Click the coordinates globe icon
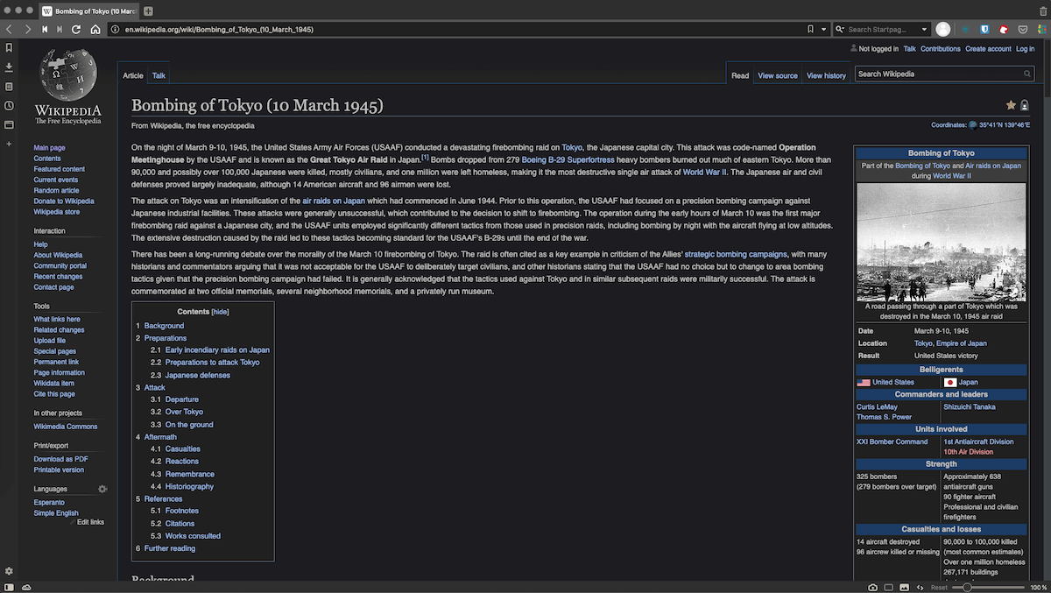 point(972,125)
